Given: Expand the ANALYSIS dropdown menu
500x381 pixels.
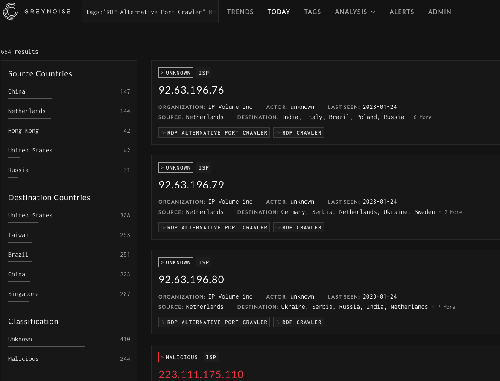Looking at the screenshot, I should [x=355, y=12].
